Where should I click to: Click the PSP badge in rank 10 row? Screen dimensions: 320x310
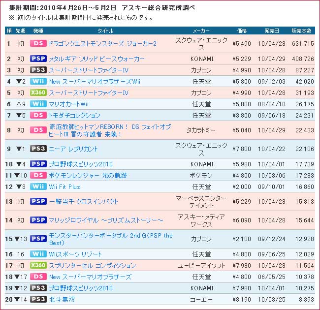pos(38,164)
